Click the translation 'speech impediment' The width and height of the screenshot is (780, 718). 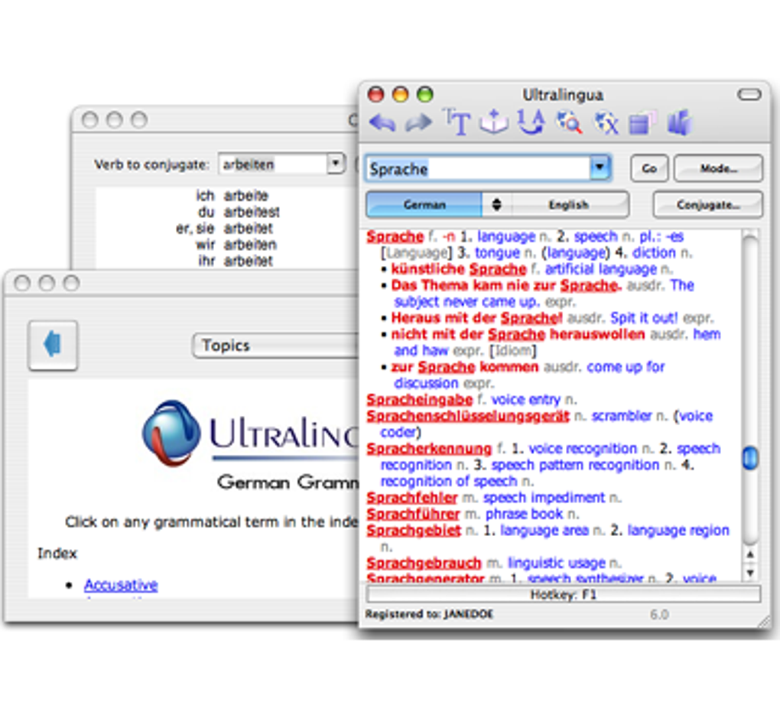pos(544,498)
